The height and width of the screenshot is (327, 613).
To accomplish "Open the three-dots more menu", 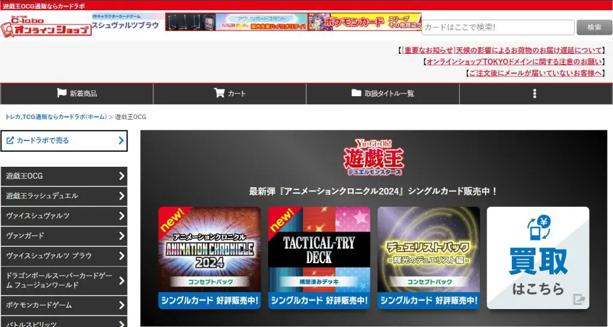I will (x=535, y=93).
